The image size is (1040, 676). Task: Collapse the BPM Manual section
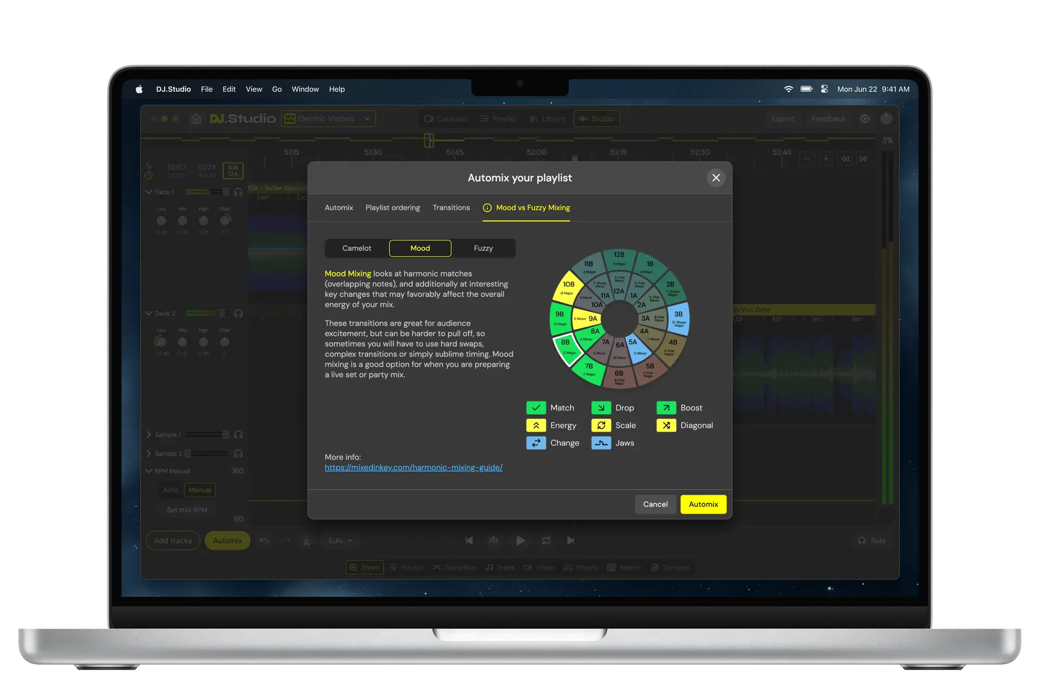tap(149, 471)
